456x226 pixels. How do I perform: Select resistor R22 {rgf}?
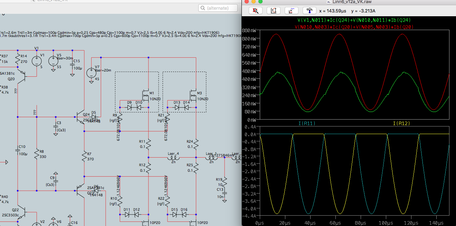[167, 201]
